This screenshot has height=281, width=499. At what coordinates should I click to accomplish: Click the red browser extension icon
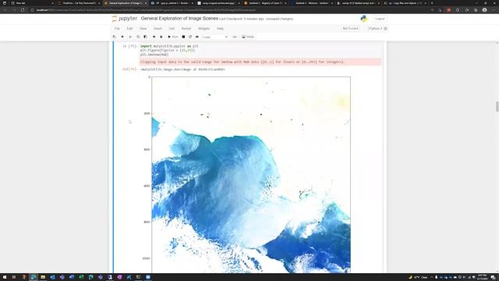(449, 10)
